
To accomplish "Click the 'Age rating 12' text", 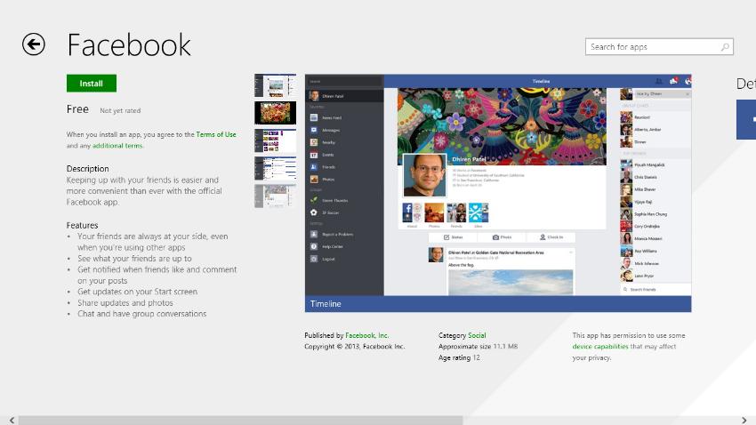I will pyautogui.click(x=459, y=357).
